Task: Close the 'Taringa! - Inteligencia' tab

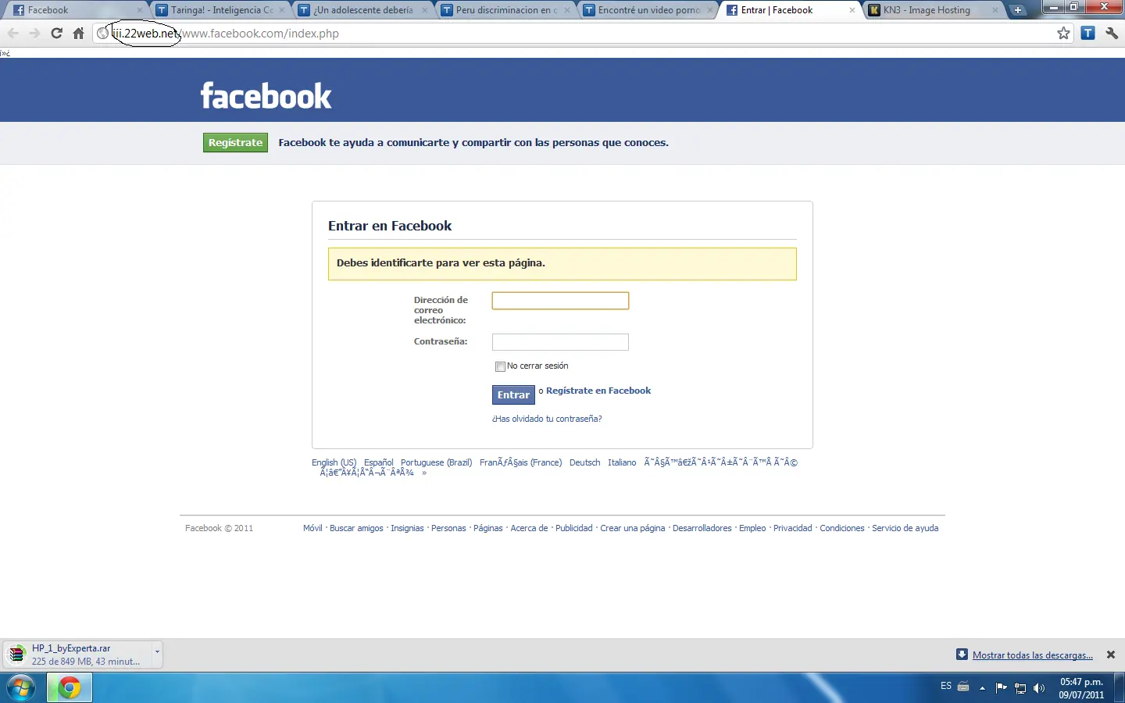Action: [283, 10]
